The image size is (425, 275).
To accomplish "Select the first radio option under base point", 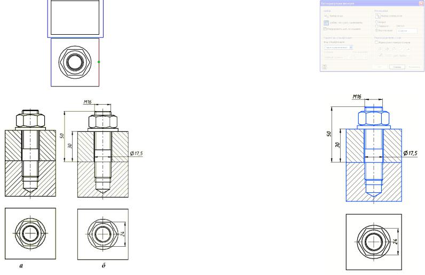I will [x=376, y=22].
